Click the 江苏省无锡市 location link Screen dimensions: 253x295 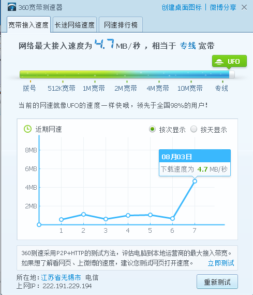pyautogui.click(x=61, y=277)
